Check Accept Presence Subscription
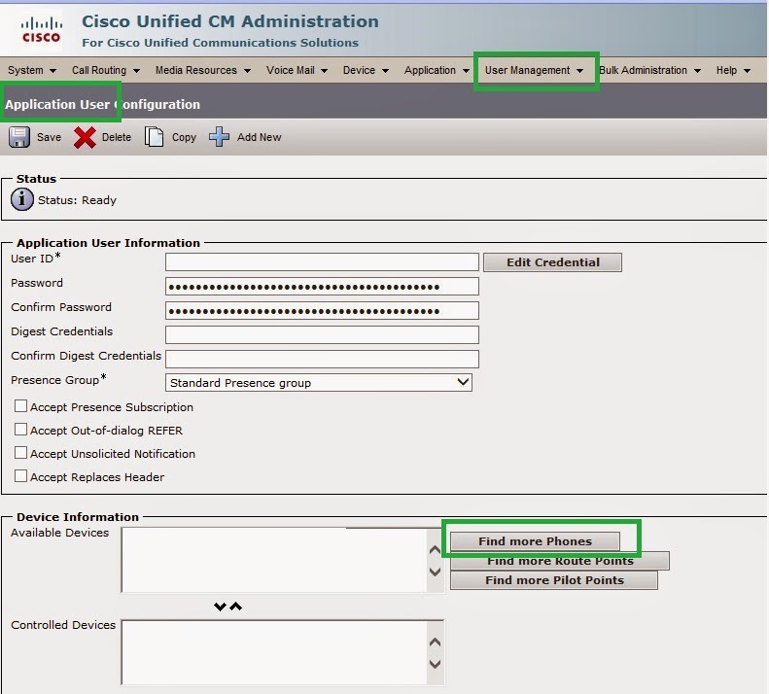This screenshot has height=694, width=769. [20, 406]
